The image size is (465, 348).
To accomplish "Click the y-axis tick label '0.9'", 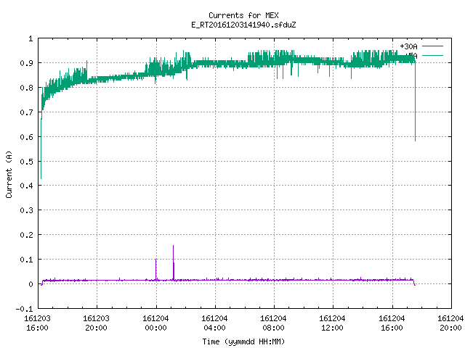I will click(x=26, y=63).
